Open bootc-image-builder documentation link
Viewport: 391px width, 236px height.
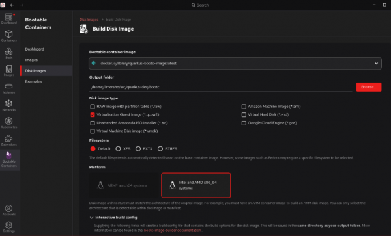[172, 231]
